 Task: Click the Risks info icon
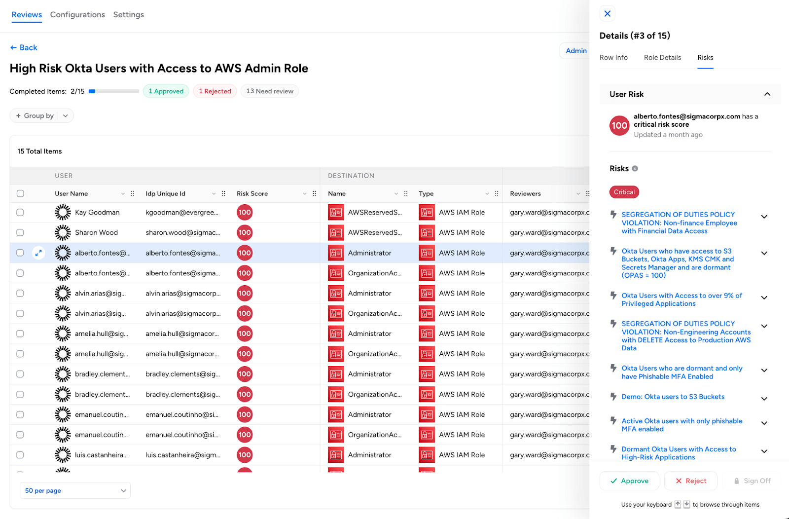coord(635,169)
